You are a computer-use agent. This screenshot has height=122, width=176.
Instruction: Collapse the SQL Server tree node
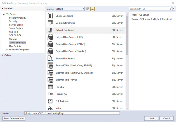(4, 14)
